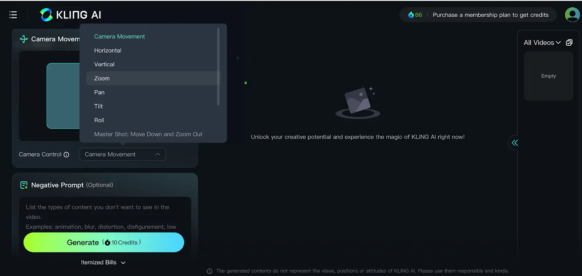
Task: Click the Camera Control label
Action: [40, 154]
